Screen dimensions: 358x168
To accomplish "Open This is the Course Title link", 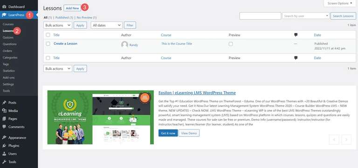I will click(177, 44).
